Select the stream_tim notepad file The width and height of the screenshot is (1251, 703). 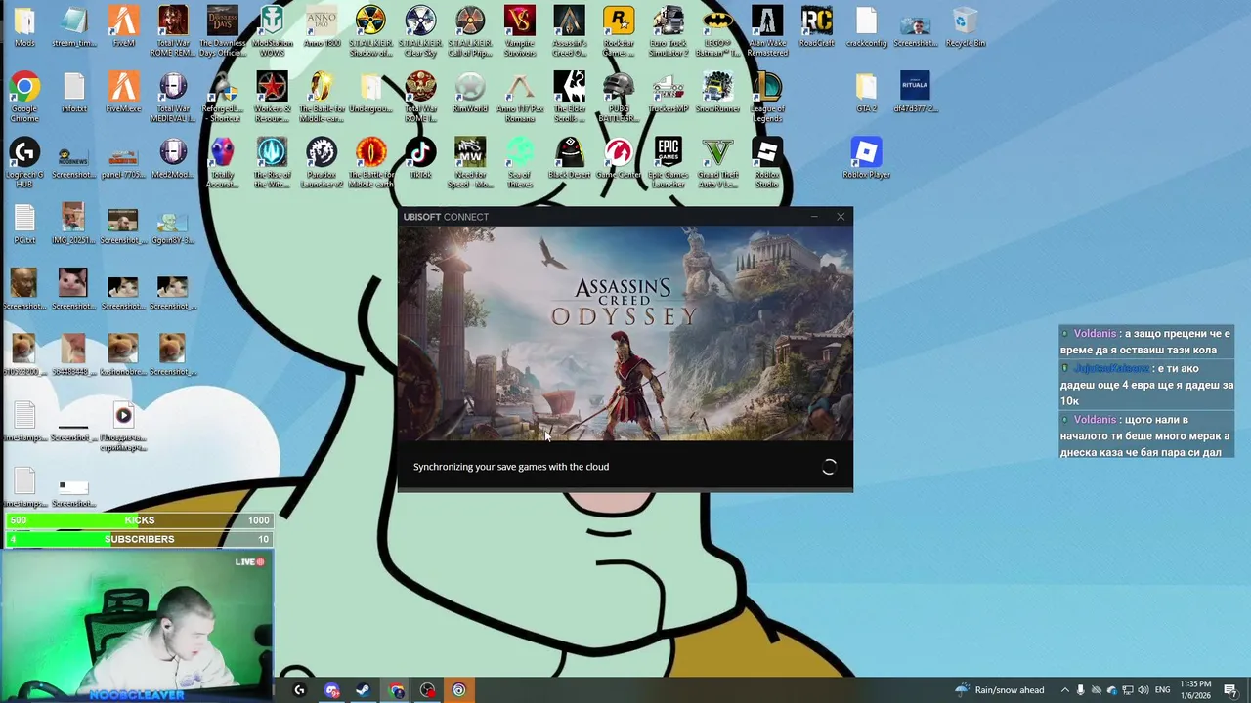click(74, 27)
